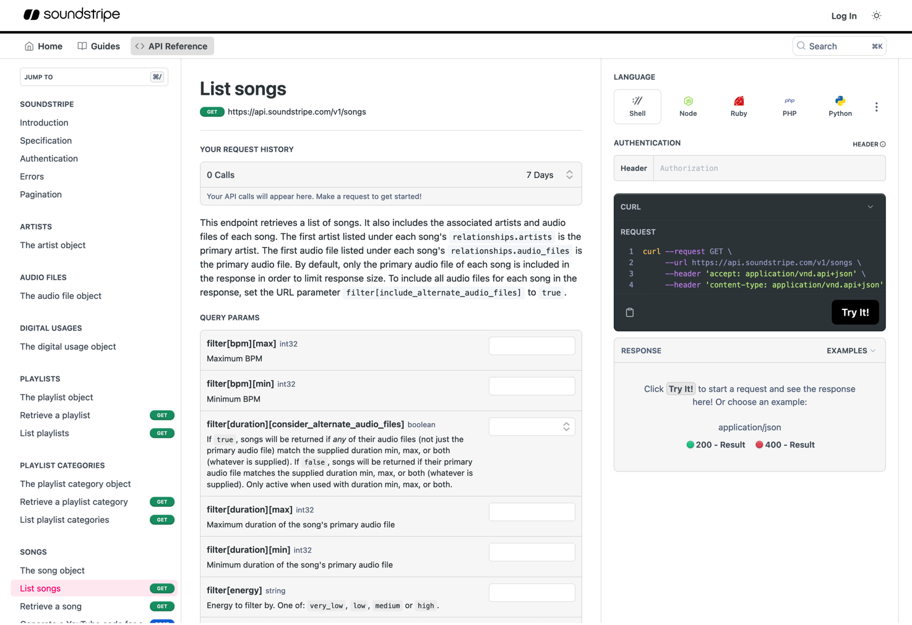Switch to the Guides tab
Screen dimensions: 912x625
[98, 46]
